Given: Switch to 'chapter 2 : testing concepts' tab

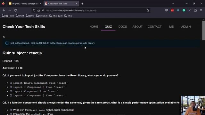Looking at the screenshot, I should coord(25,4).
